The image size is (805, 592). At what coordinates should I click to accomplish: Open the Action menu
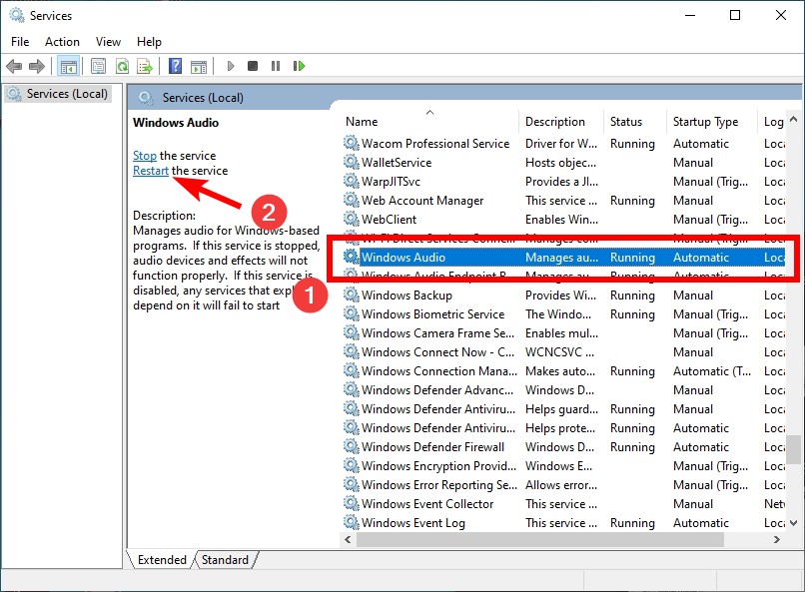62,42
